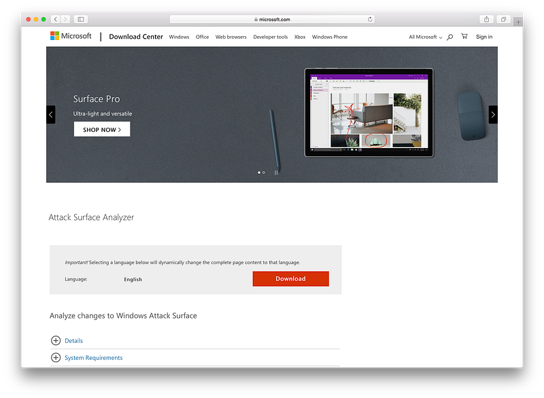Open the Developer tools menu item
Image resolution: width=544 pixels, height=398 pixels.
tap(271, 37)
